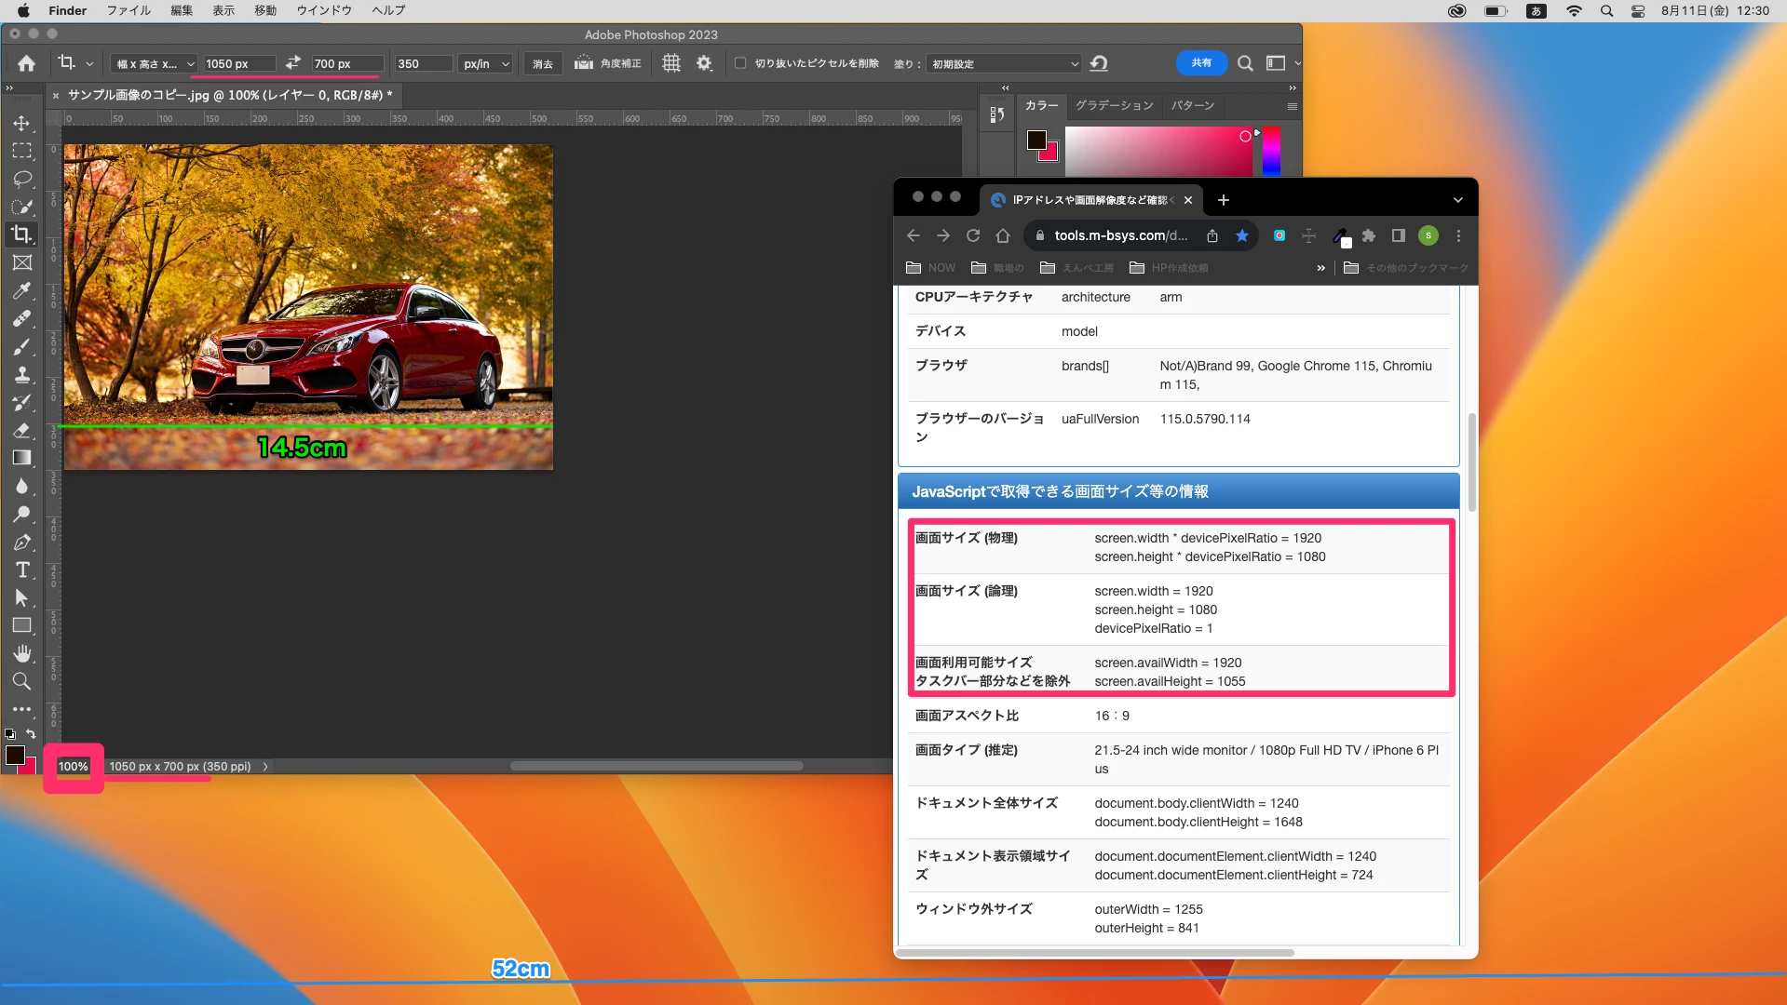The height and width of the screenshot is (1005, 1787).
Task: Open Color panel options menu
Action: (1292, 106)
